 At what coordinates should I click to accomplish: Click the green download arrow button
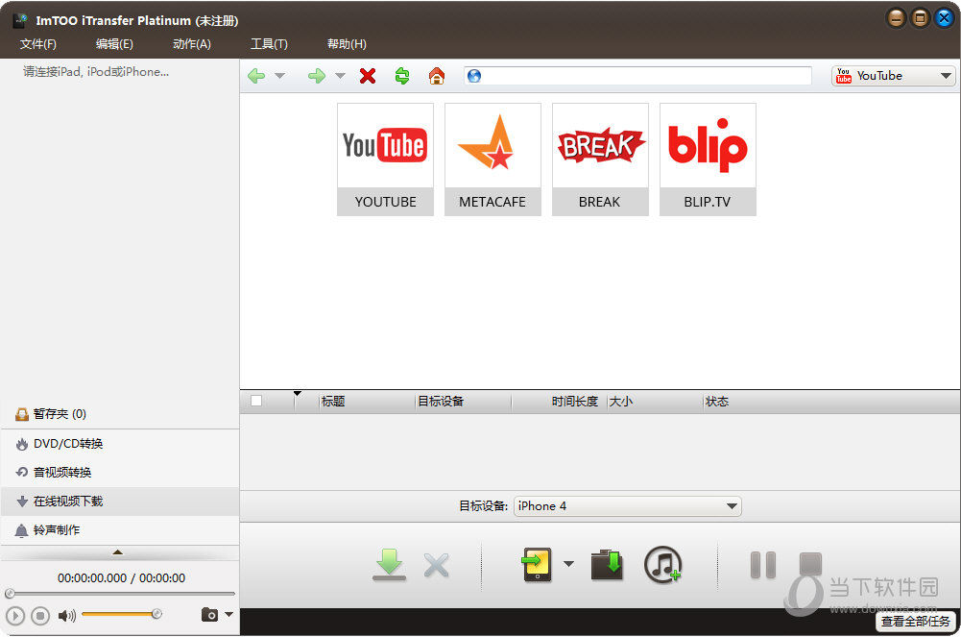pos(389,565)
